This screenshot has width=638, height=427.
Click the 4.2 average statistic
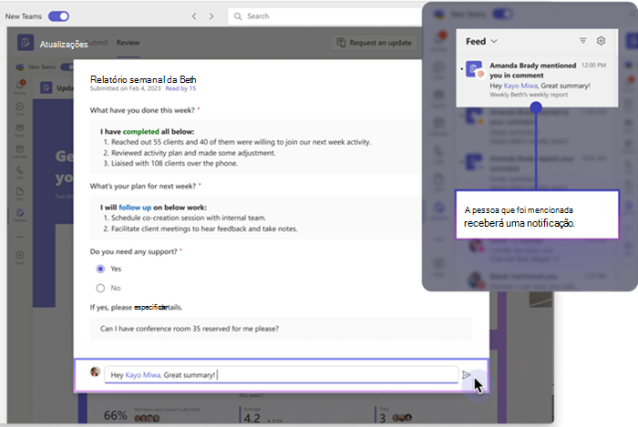[252, 418]
